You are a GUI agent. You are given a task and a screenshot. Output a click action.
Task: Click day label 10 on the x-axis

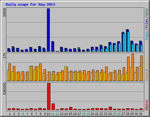point(49,114)
